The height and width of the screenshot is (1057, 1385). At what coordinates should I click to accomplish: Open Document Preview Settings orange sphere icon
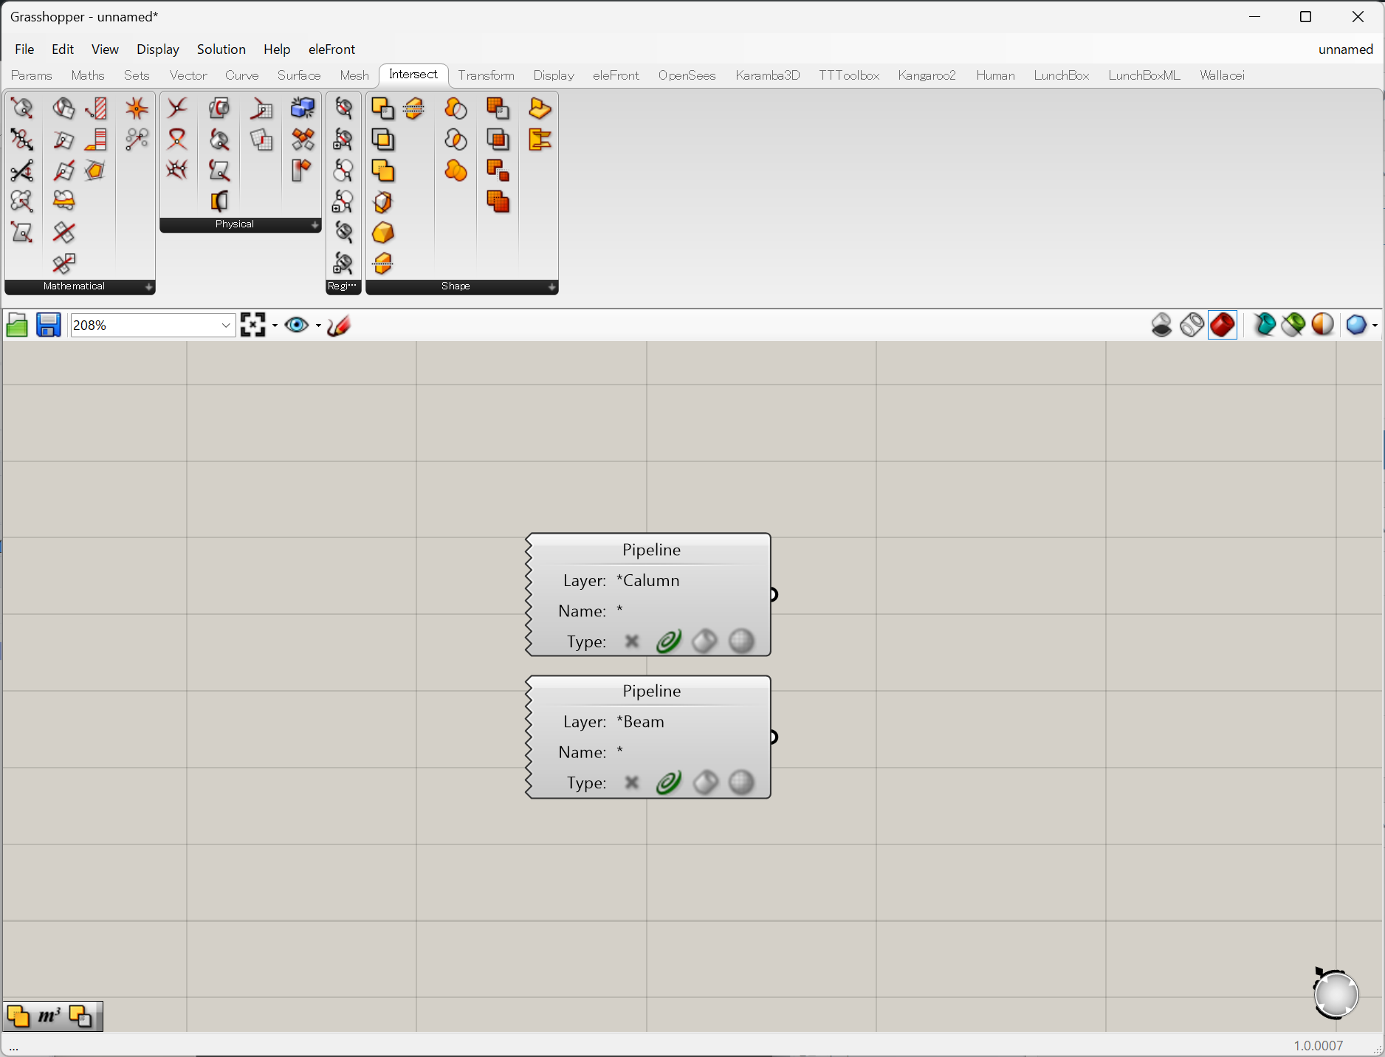[x=1322, y=325]
